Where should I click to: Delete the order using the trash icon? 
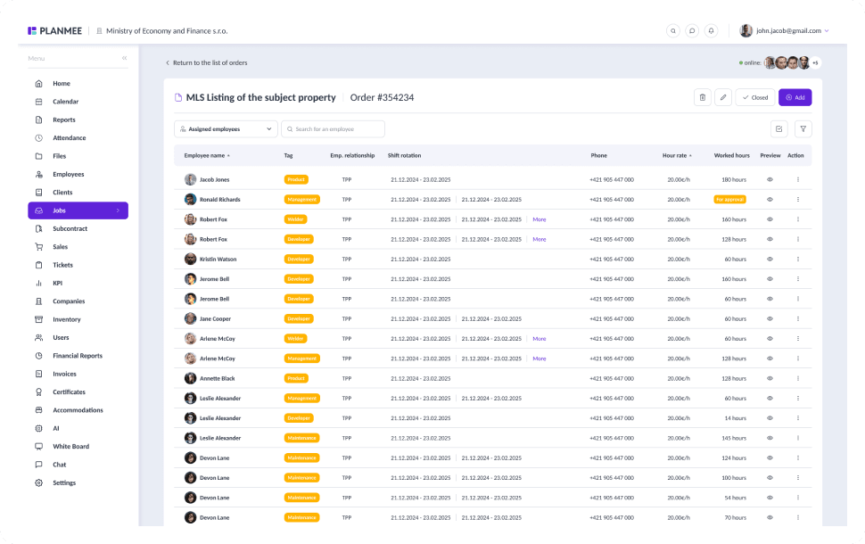tap(703, 98)
